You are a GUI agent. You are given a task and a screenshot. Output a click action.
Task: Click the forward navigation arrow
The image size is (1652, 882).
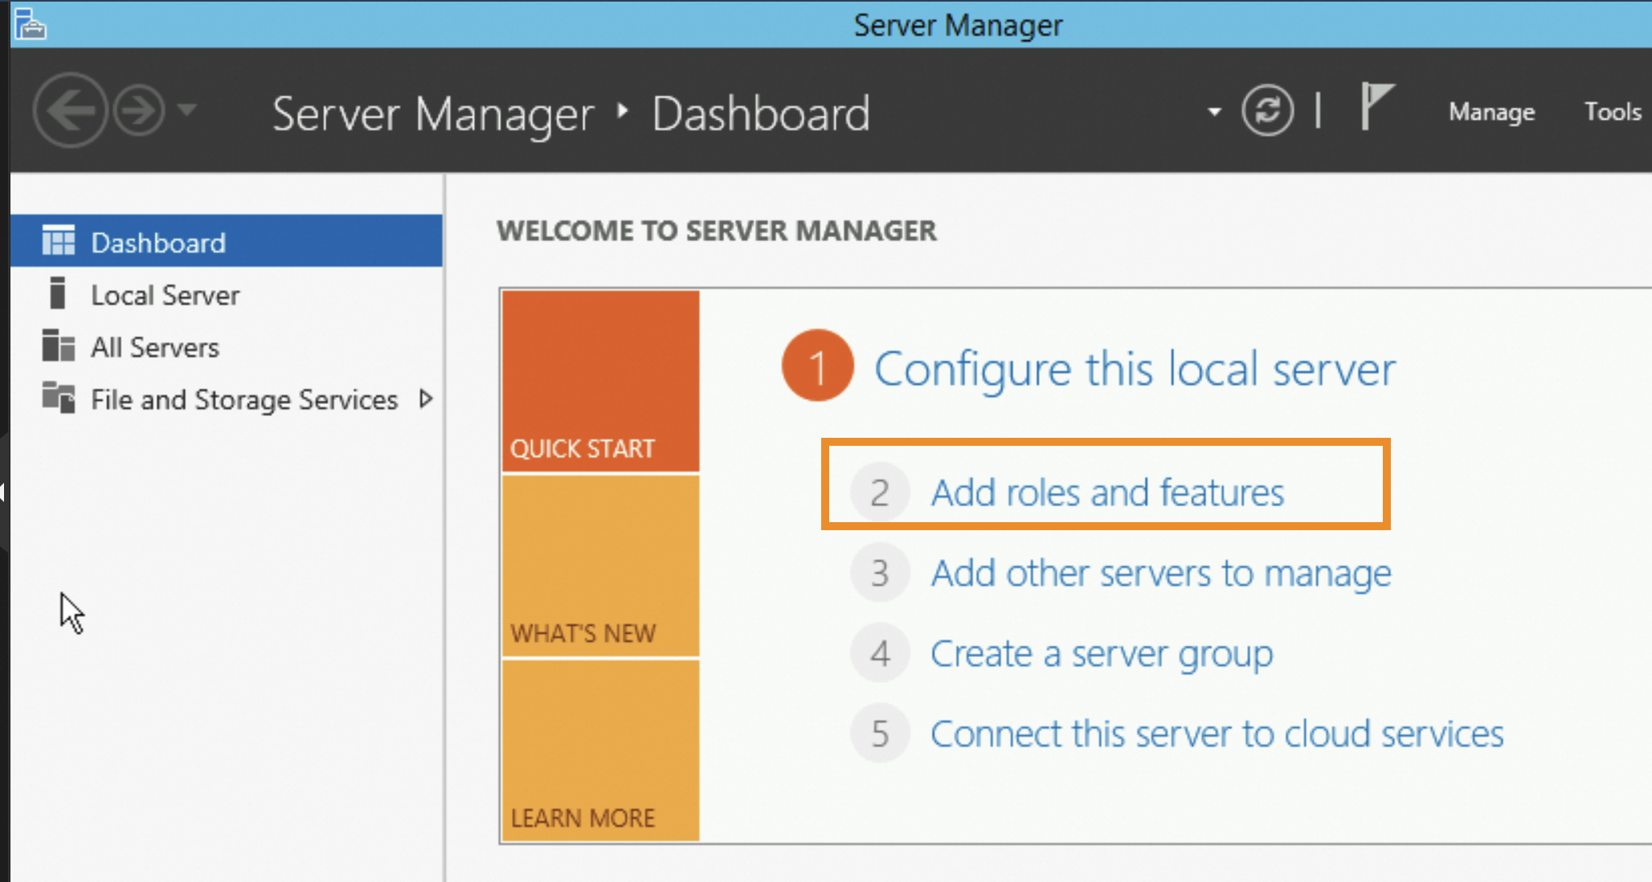(139, 110)
